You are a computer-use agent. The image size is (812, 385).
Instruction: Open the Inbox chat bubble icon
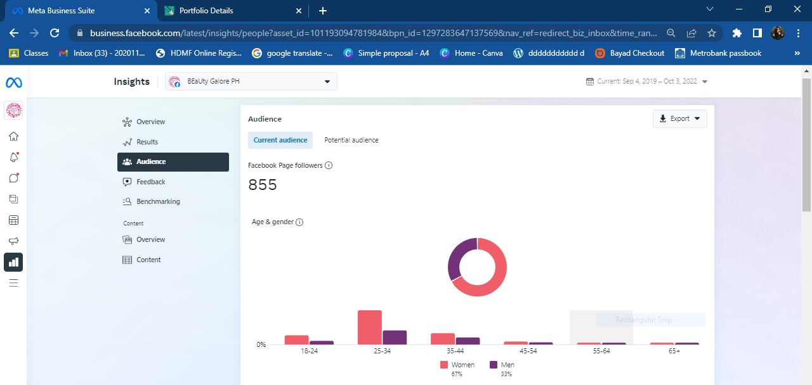(13, 178)
